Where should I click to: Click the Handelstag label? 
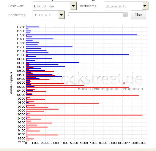17,15
